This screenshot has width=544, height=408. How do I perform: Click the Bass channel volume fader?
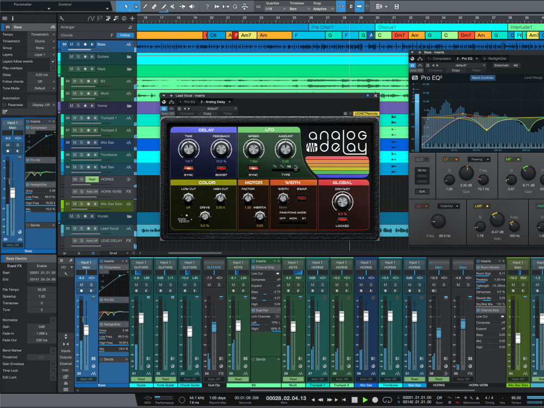point(86,330)
